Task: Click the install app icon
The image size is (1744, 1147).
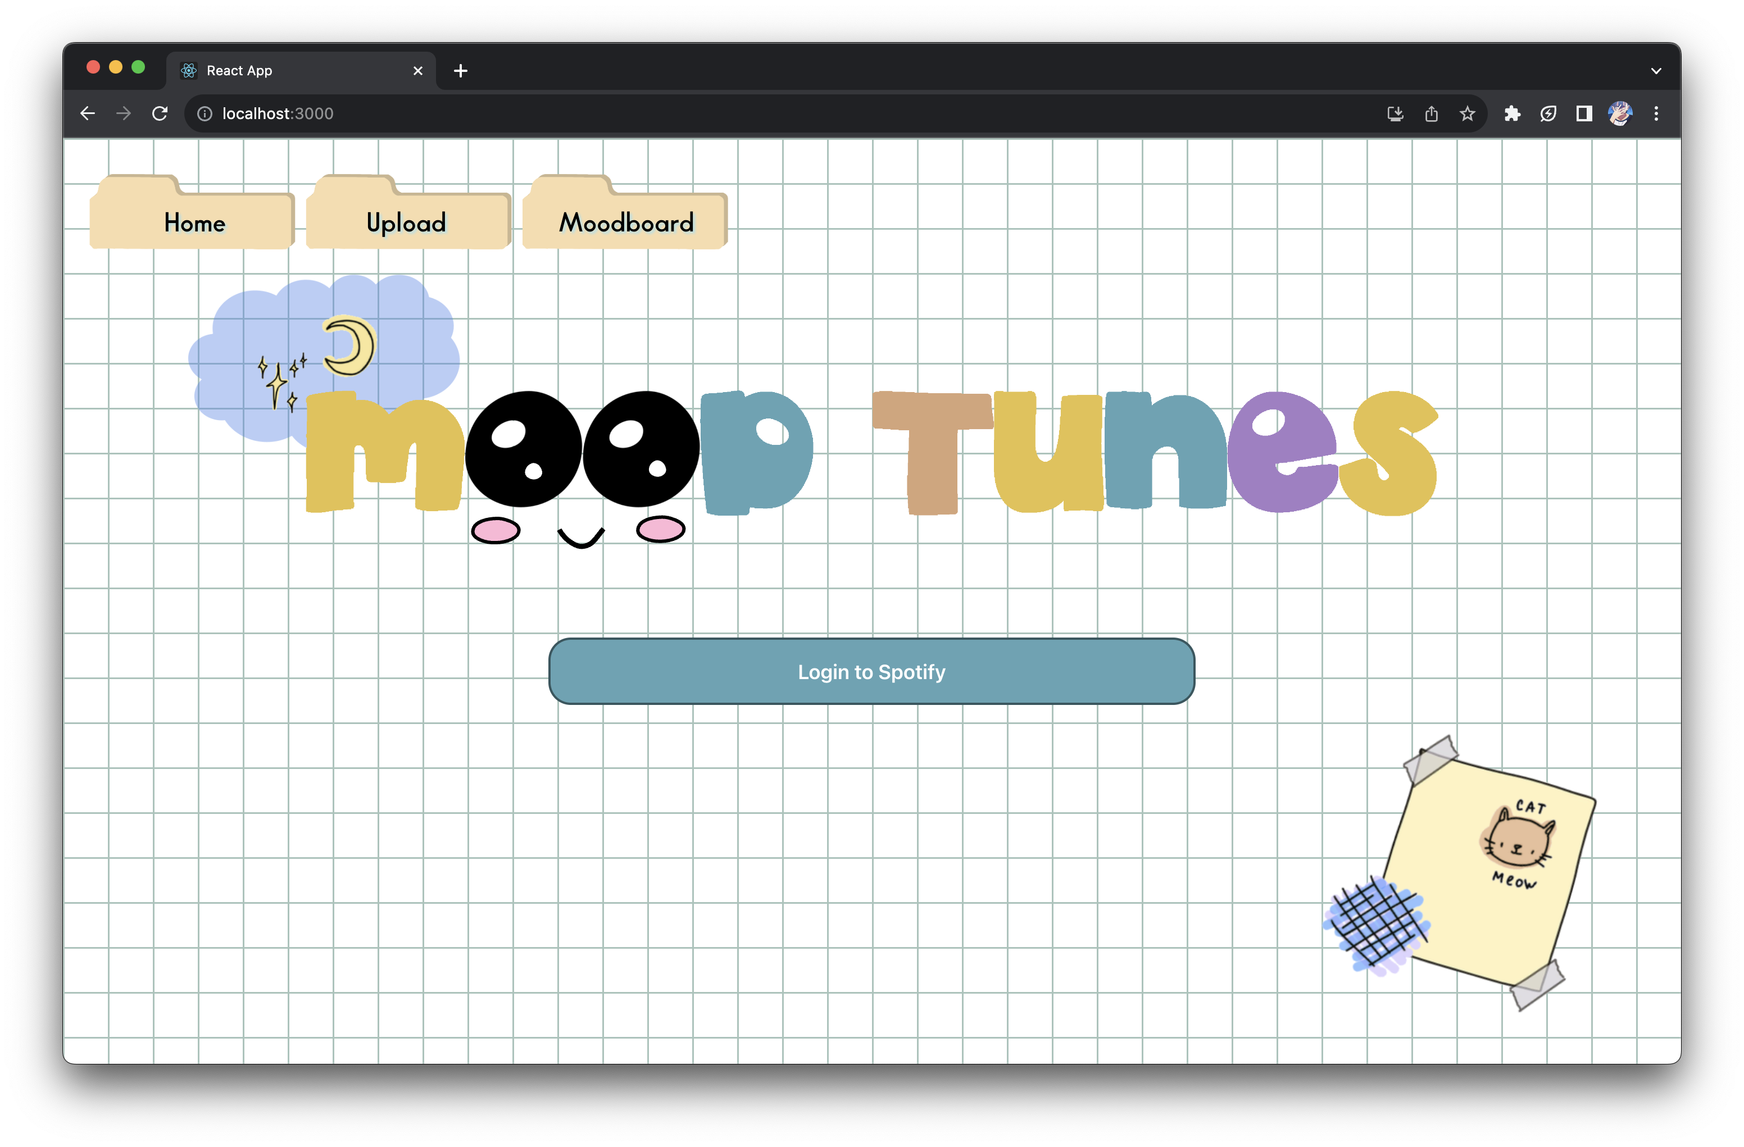Action: (x=1395, y=113)
